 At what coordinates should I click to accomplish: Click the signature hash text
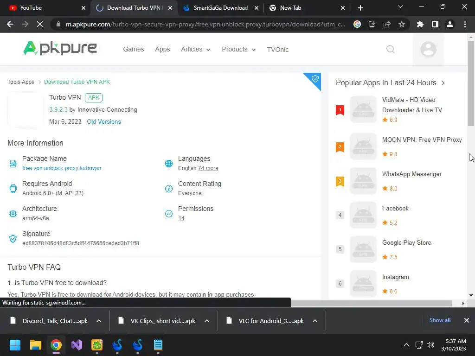81,243
